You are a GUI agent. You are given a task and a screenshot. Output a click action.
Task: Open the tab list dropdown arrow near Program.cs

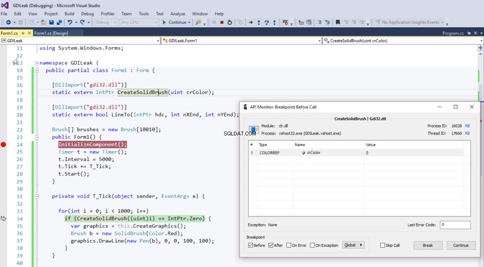coord(481,33)
